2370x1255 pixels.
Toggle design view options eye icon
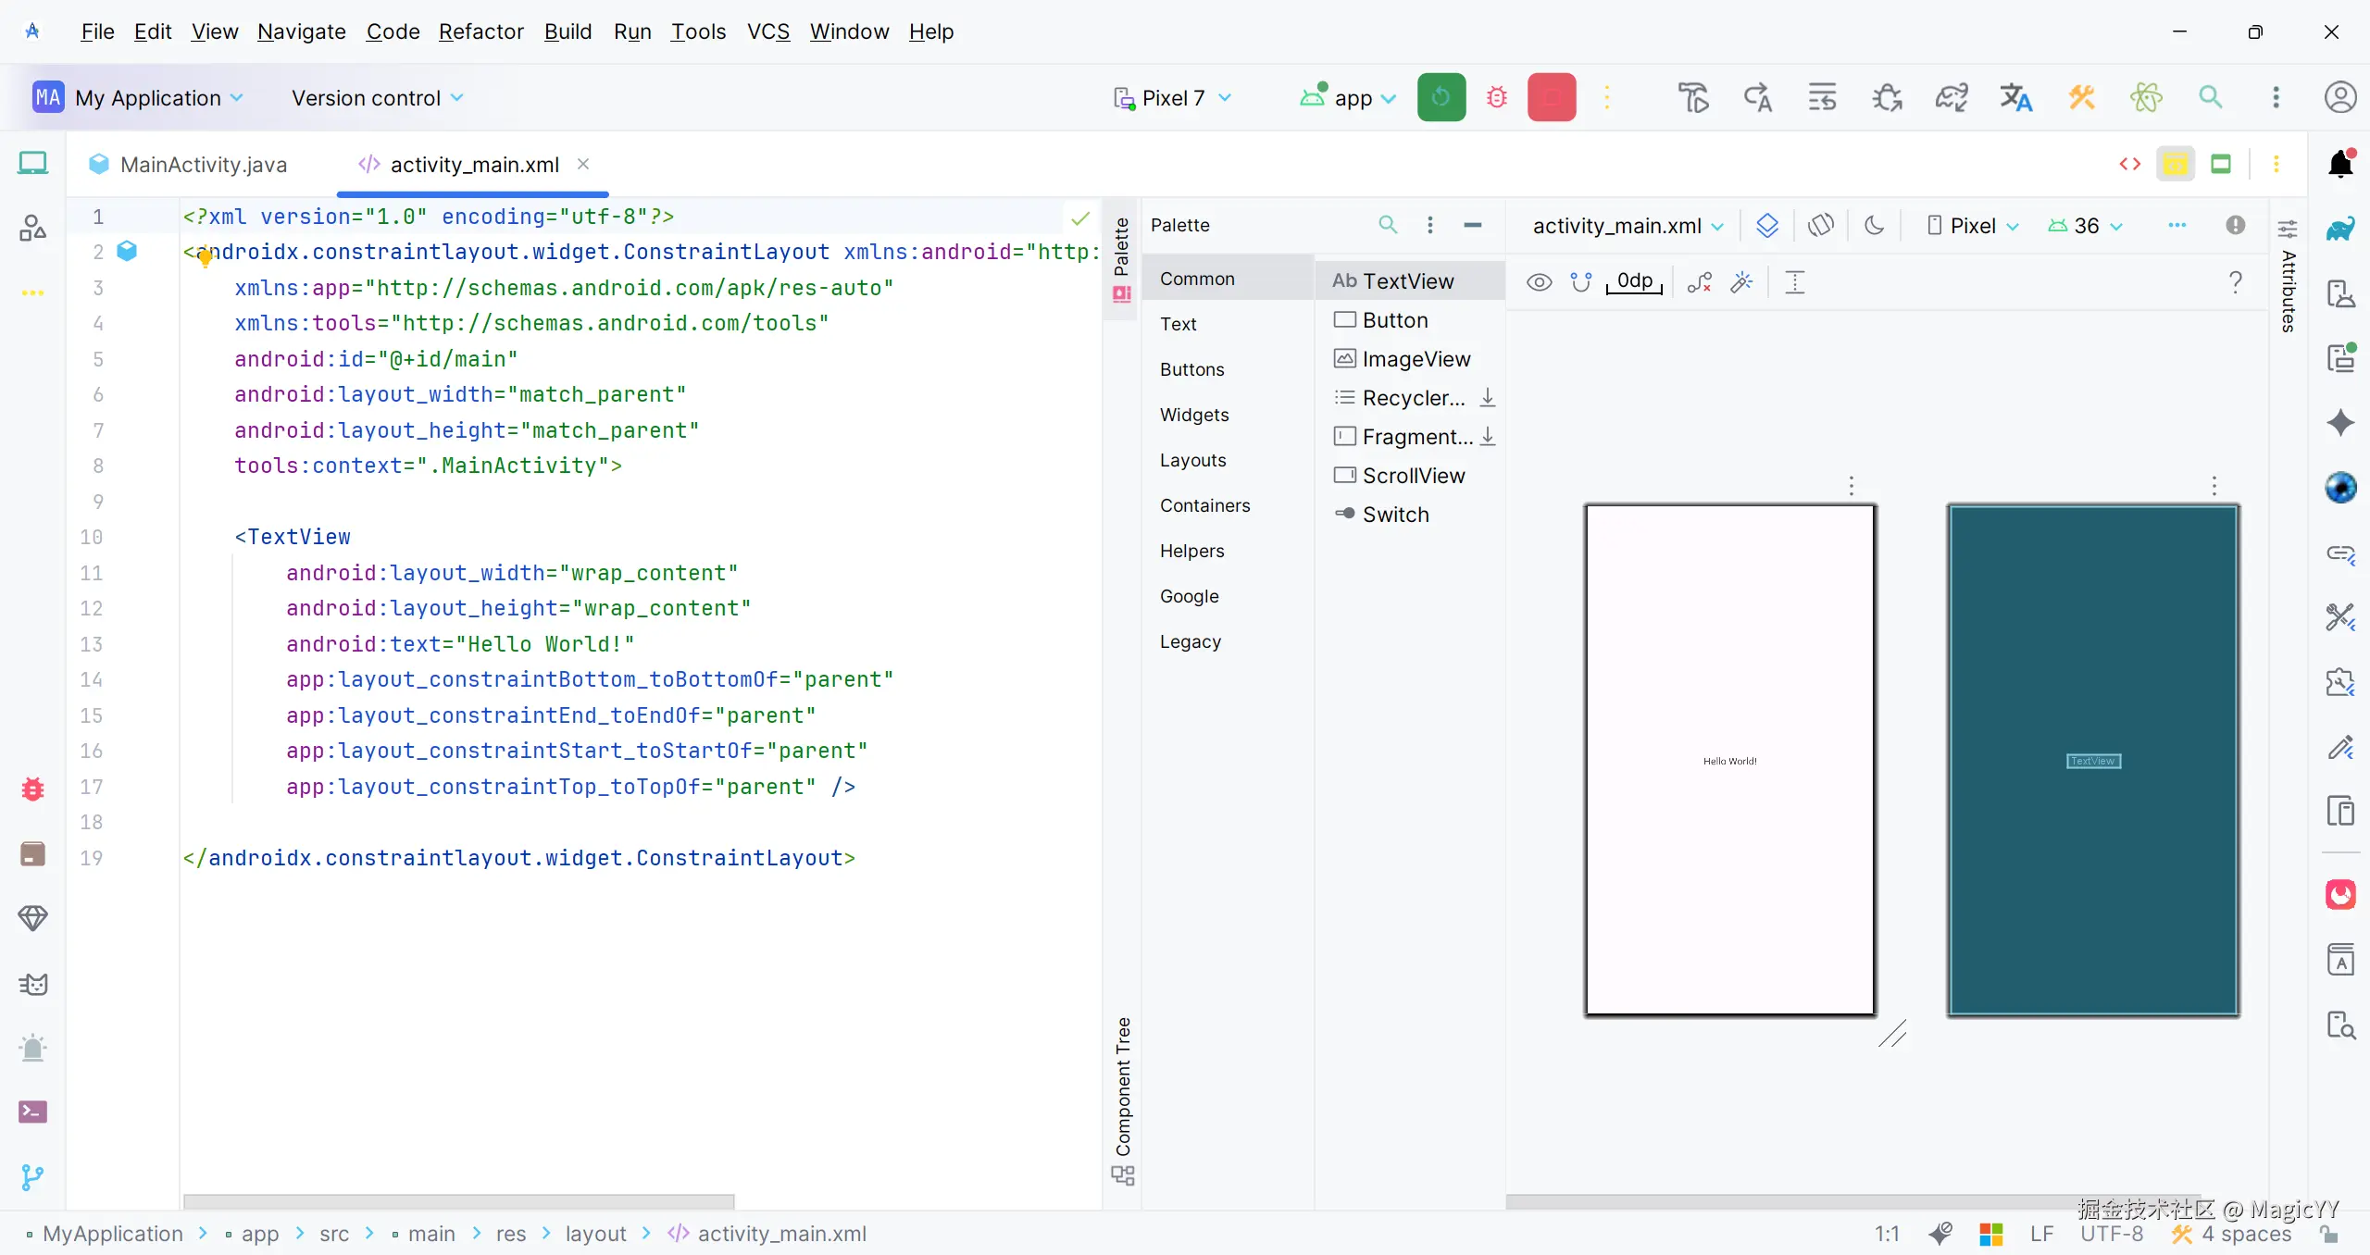[x=1539, y=281]
